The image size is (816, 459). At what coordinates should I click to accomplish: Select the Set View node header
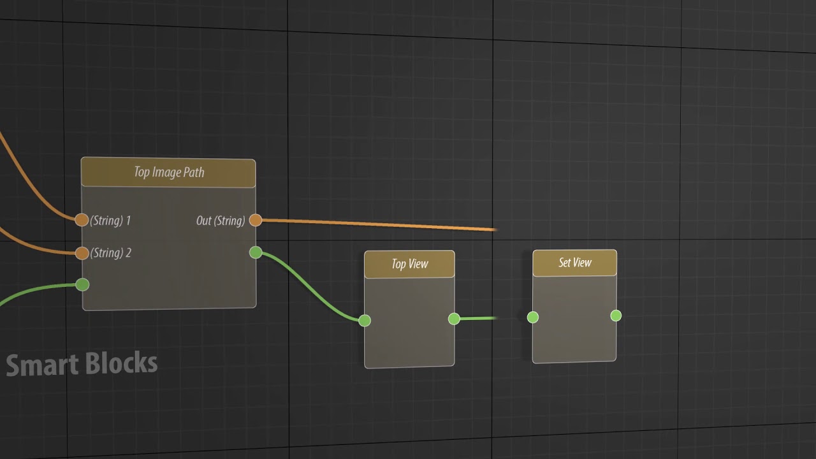[x=574, y=263]
